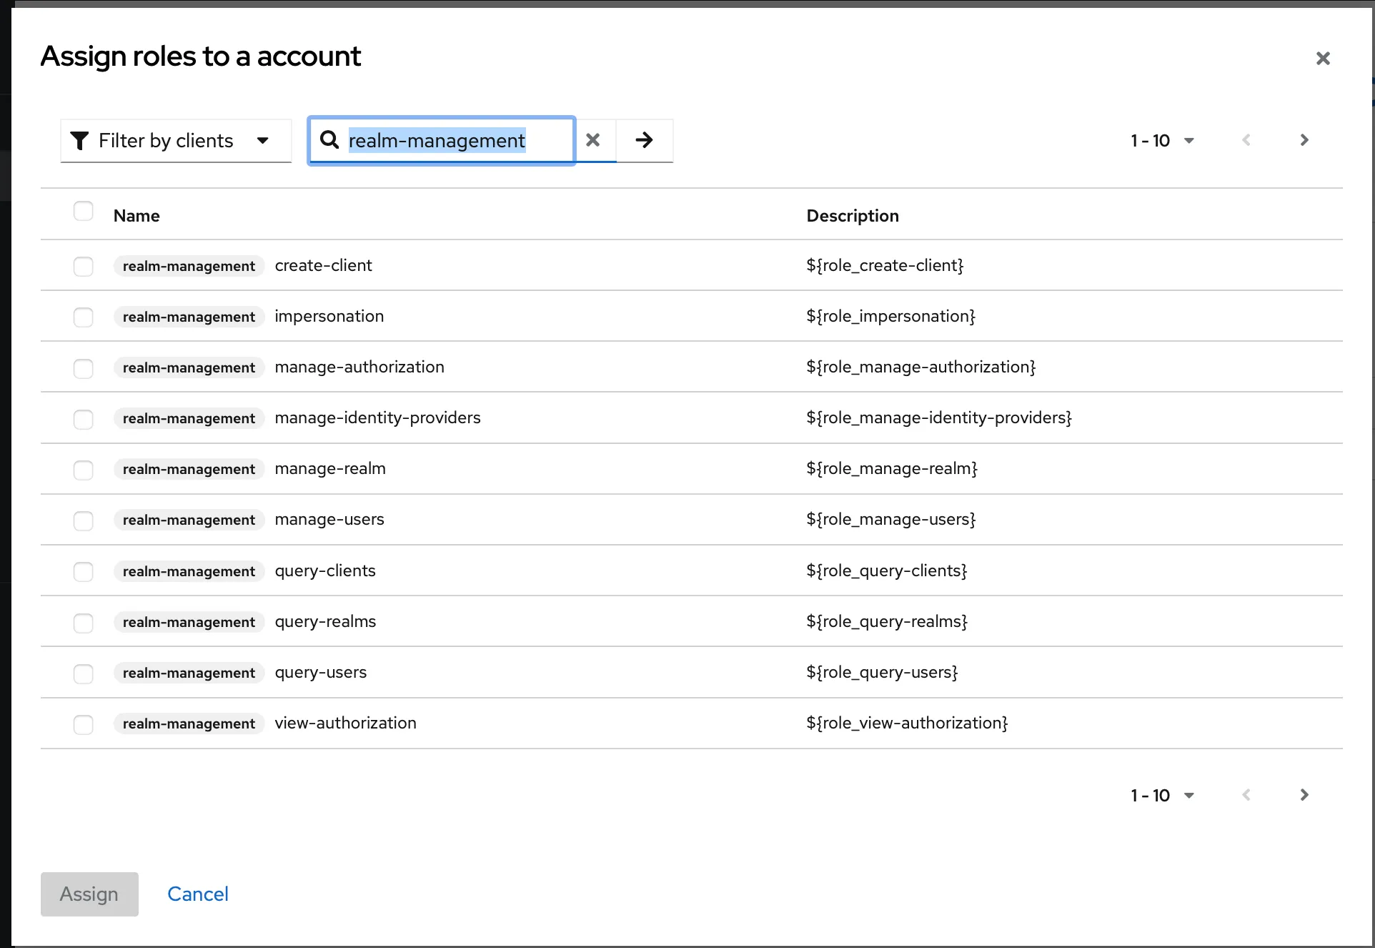Check the select-all header checkbox
The height and width of the screenshot is (948, 1375).
[x=84, y=211]
